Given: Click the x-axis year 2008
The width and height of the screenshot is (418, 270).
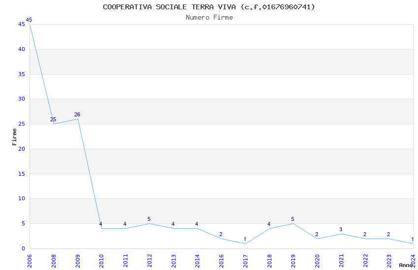Looking at the screenshot, I should click(54, 261).
